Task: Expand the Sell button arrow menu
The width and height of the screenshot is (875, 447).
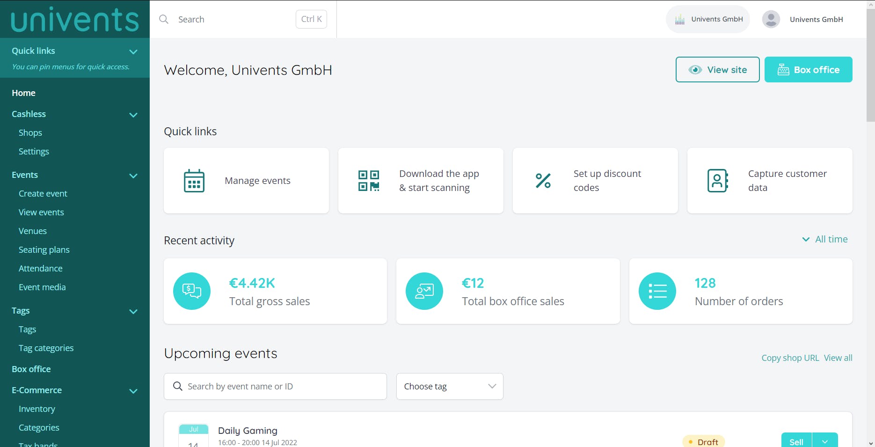Action: (825, 442)
